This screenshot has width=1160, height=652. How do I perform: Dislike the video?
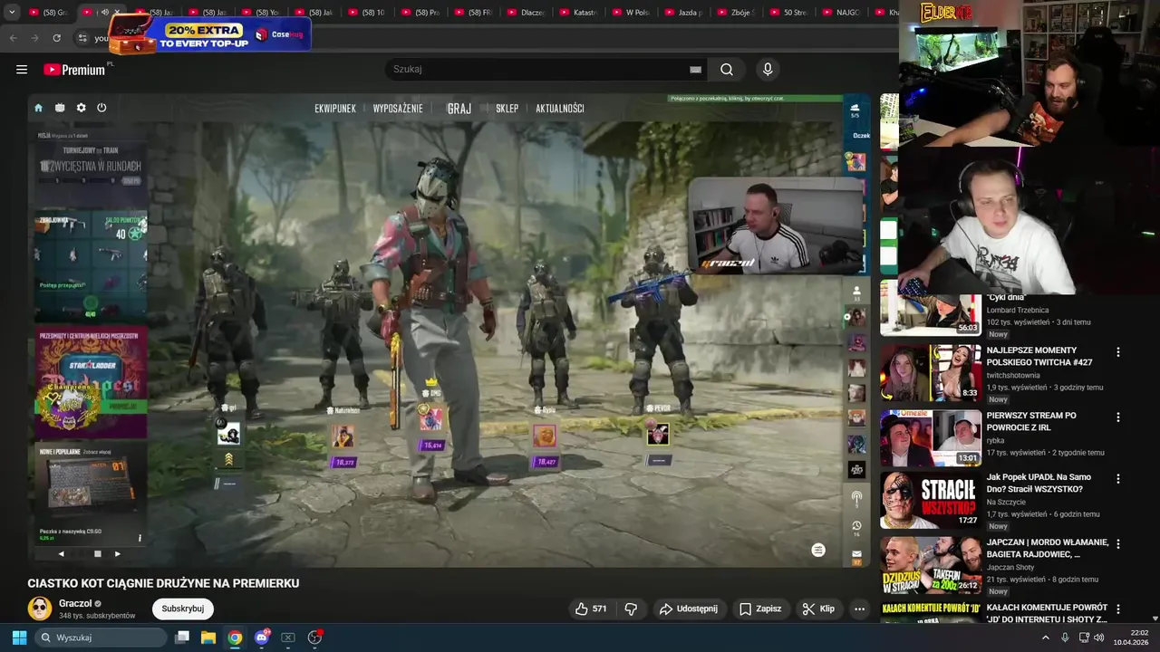click(632, 609)
